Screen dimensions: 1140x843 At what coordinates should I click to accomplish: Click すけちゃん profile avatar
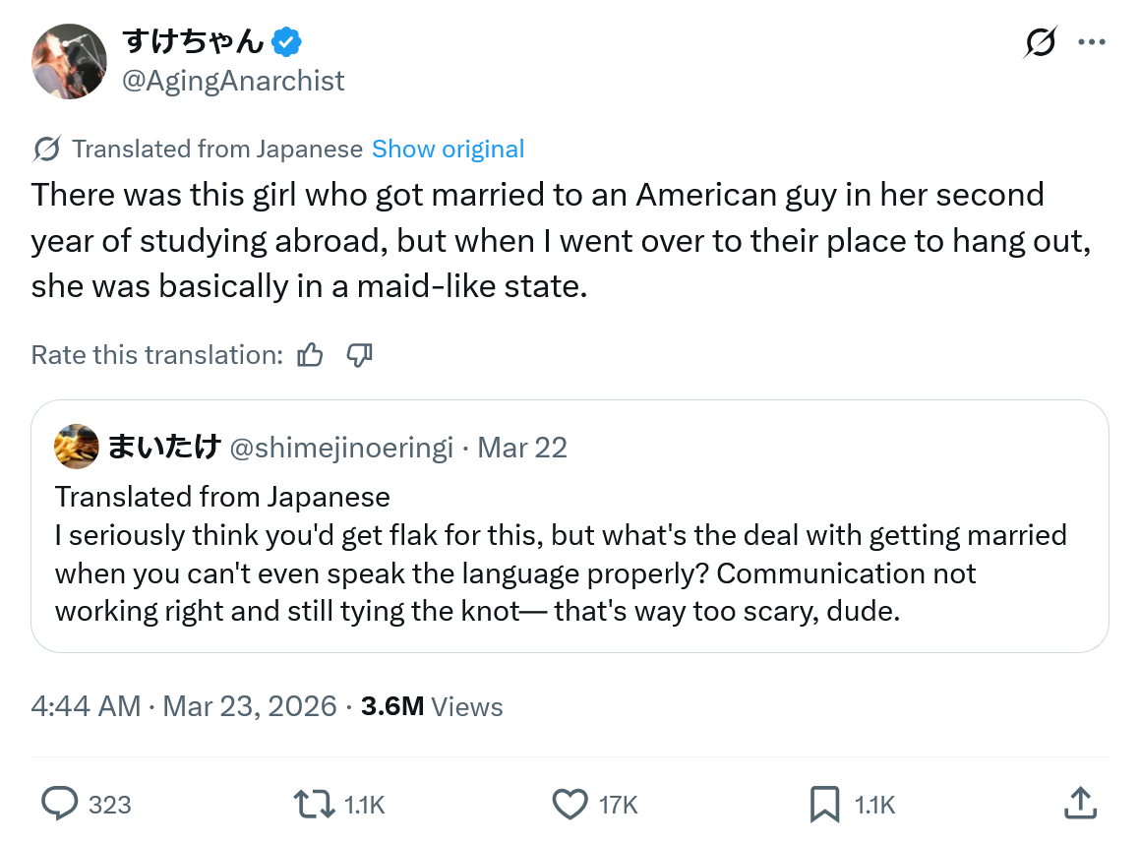tap(69, 61)
